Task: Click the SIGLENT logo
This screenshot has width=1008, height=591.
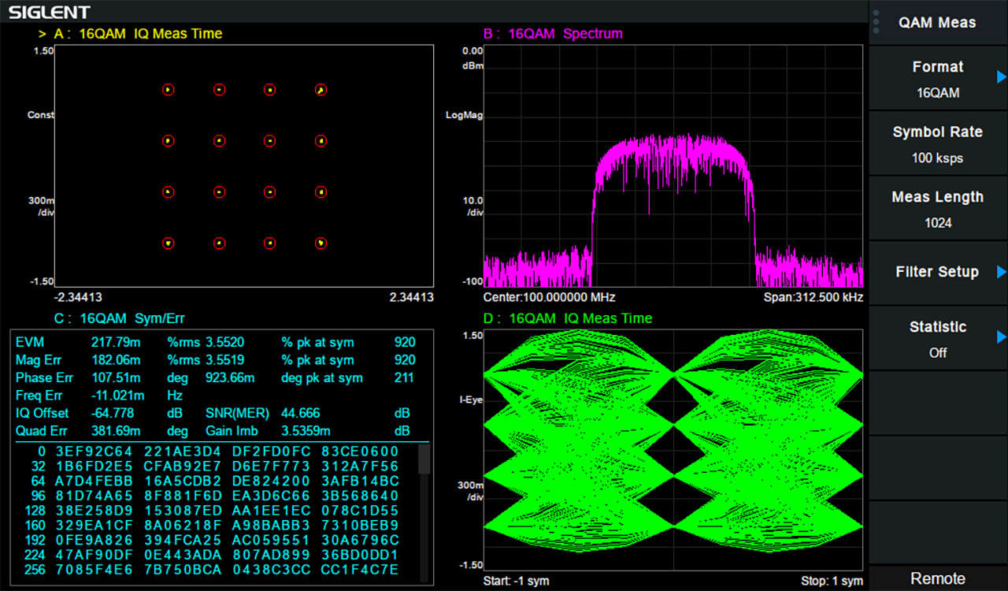Action: [49, 11]
